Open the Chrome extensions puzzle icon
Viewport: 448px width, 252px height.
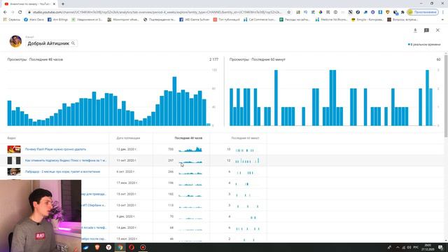point(402,12)
